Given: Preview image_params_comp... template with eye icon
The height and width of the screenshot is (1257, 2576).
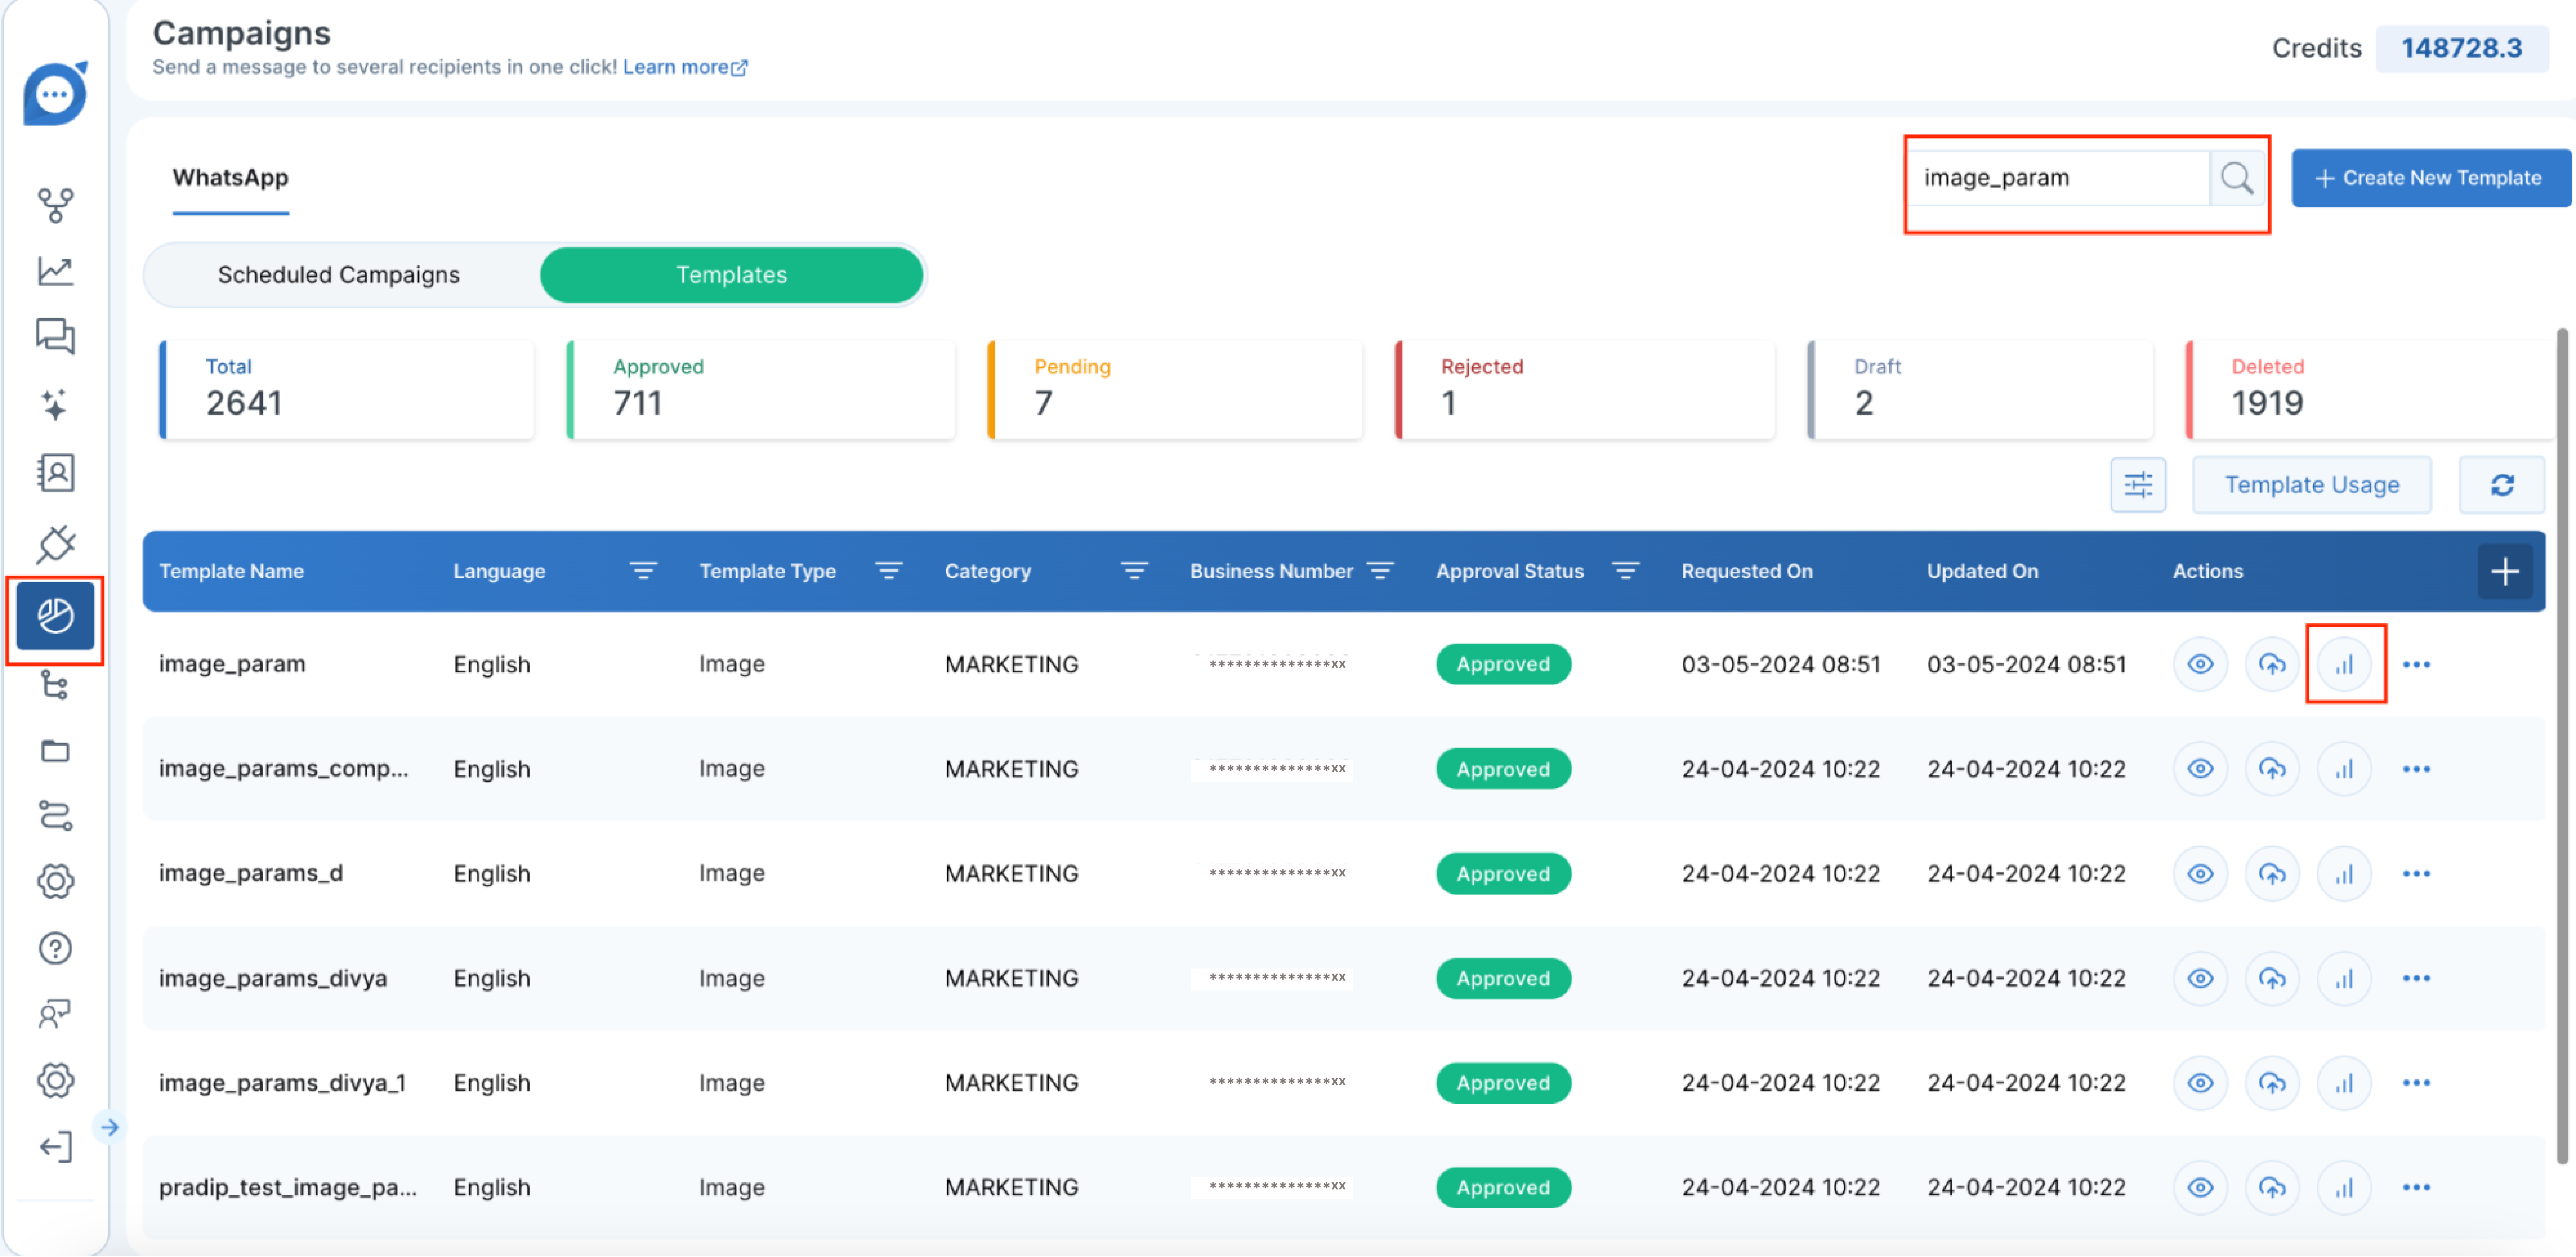Looking at the screenshot, I should [x=2200, y=769].
